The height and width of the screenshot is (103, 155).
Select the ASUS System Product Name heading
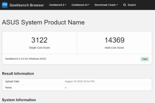[x=43, y=22]
